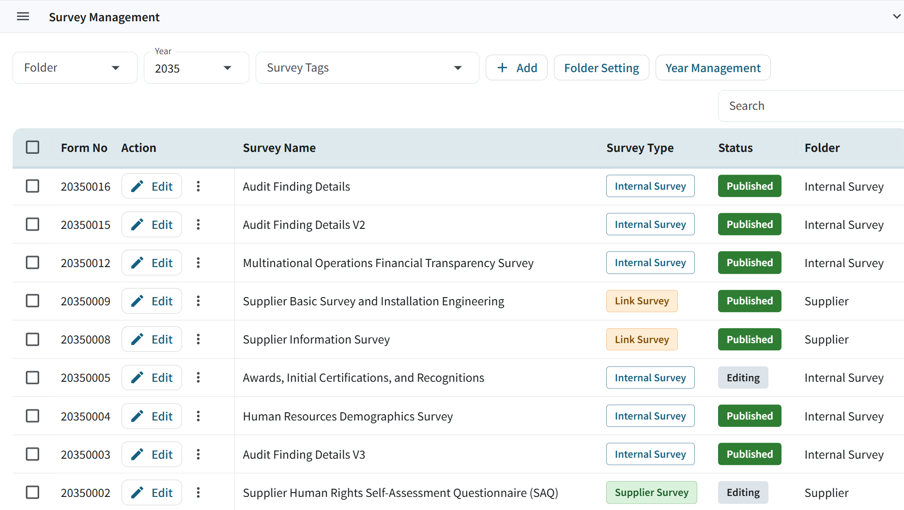Image resolution: width=904 pixels, height=510 pixels.
Task: Edit Awards, Initial Certifications, and Recognitions
Action: click(x=152, y=377)
